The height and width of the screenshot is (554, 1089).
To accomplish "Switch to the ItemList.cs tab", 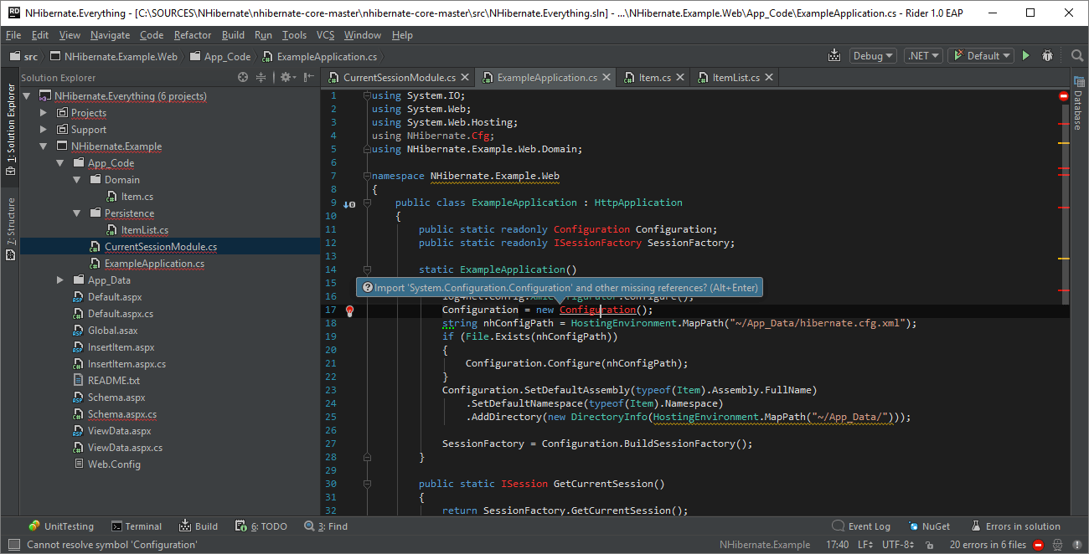I will point(735,77).
